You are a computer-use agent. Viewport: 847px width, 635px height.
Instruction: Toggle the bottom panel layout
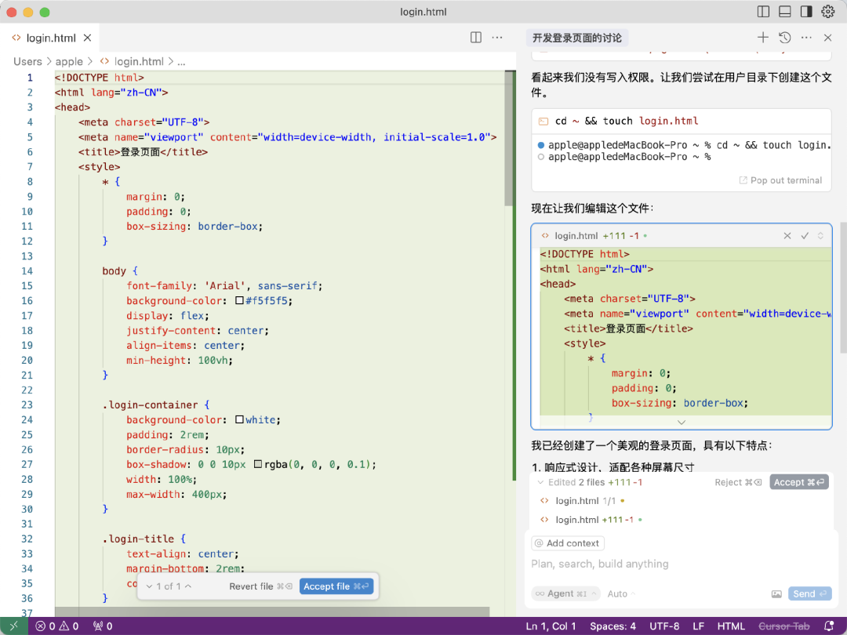[x=784, y=12]
